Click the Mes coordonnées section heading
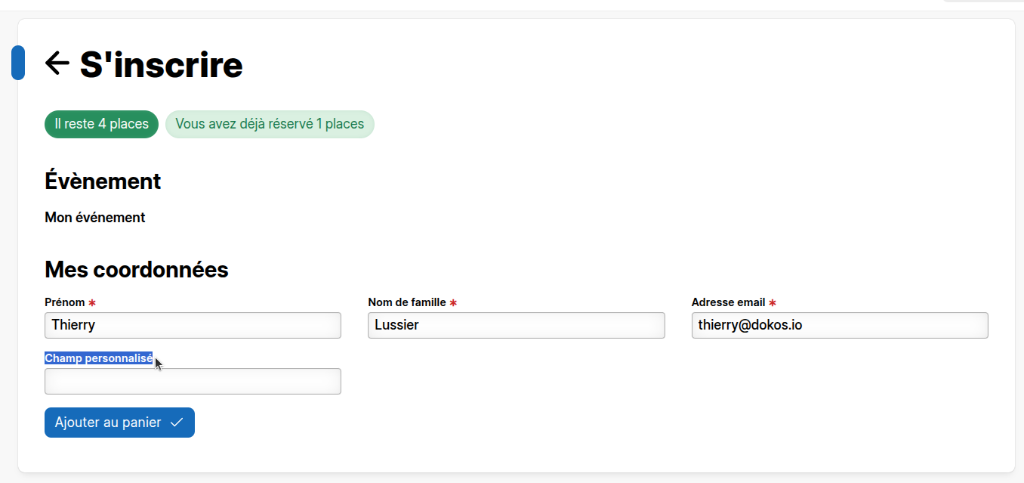This screenshot has width=1024, height=483. tap(137, 270)
